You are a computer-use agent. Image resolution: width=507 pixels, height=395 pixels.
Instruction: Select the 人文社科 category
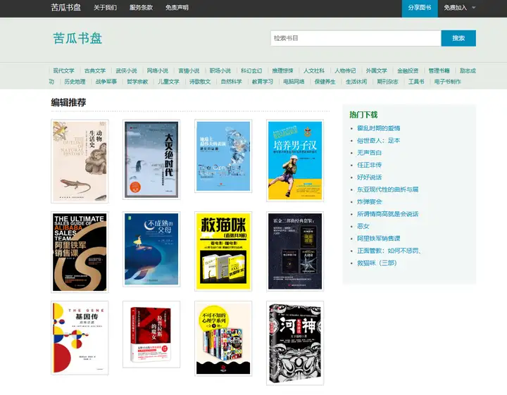click(314, 70)
